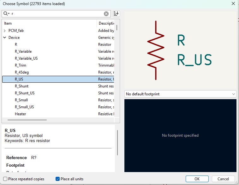Click the symbol list horizontal scrollbar
The width and height of the screenshot is (239, 185).
(x=27, y=120)
